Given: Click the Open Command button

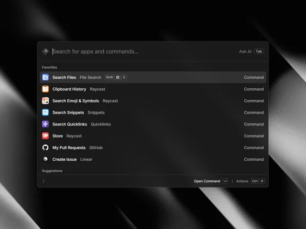Looking at the screenshot, I should point(207,181).
